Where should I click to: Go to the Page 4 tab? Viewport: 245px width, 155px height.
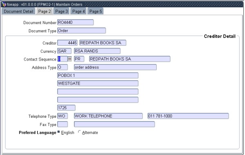[x=78, y=11]
